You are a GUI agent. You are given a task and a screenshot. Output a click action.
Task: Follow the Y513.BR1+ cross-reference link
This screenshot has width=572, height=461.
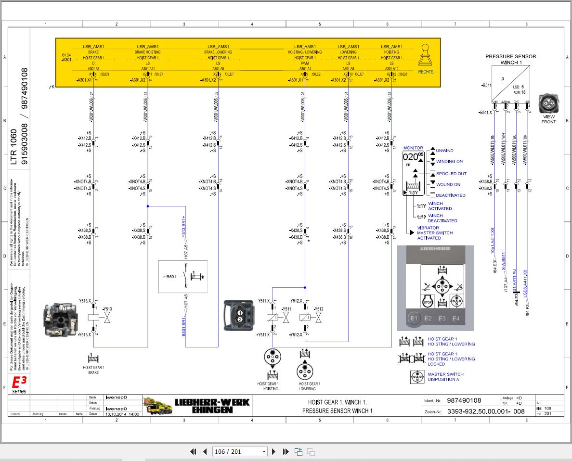pos(184,227)
